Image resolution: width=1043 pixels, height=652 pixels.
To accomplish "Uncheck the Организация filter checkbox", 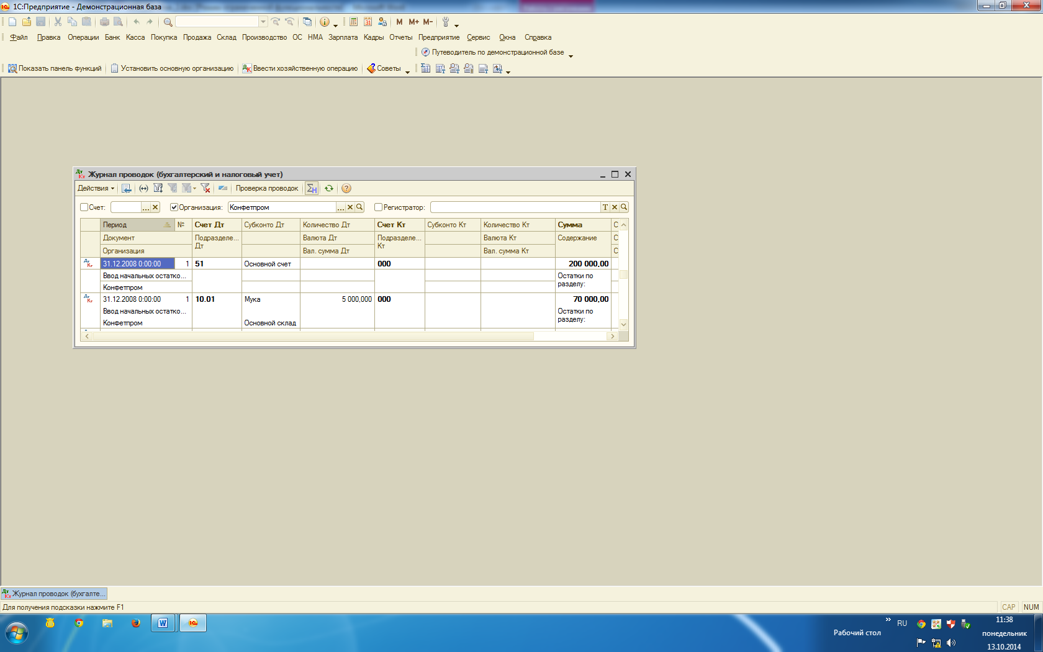I will point(174,207).
